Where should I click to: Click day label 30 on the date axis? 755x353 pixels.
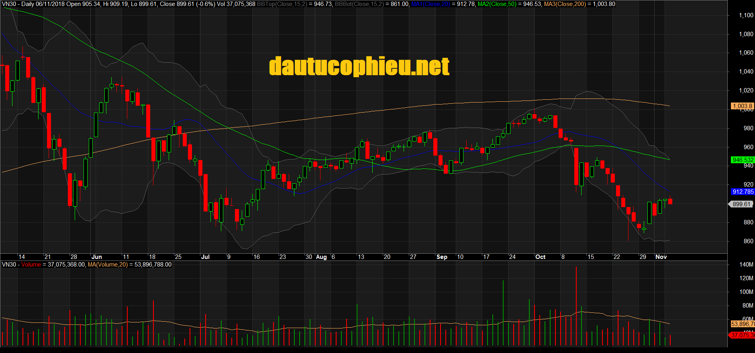[x=308, y=257]
